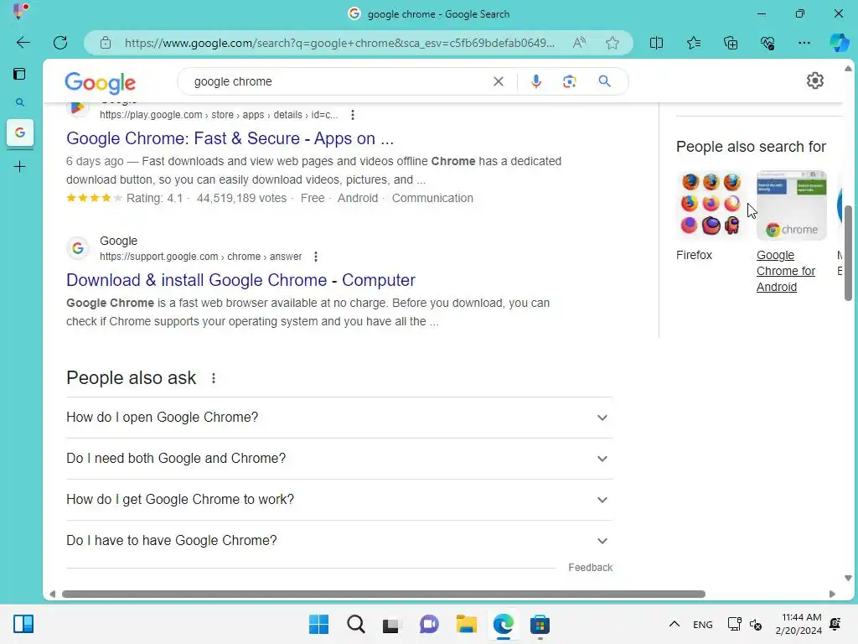The image size is (858, 644).
Task: Clear the search box with X icon
Action: coord(499,81)
